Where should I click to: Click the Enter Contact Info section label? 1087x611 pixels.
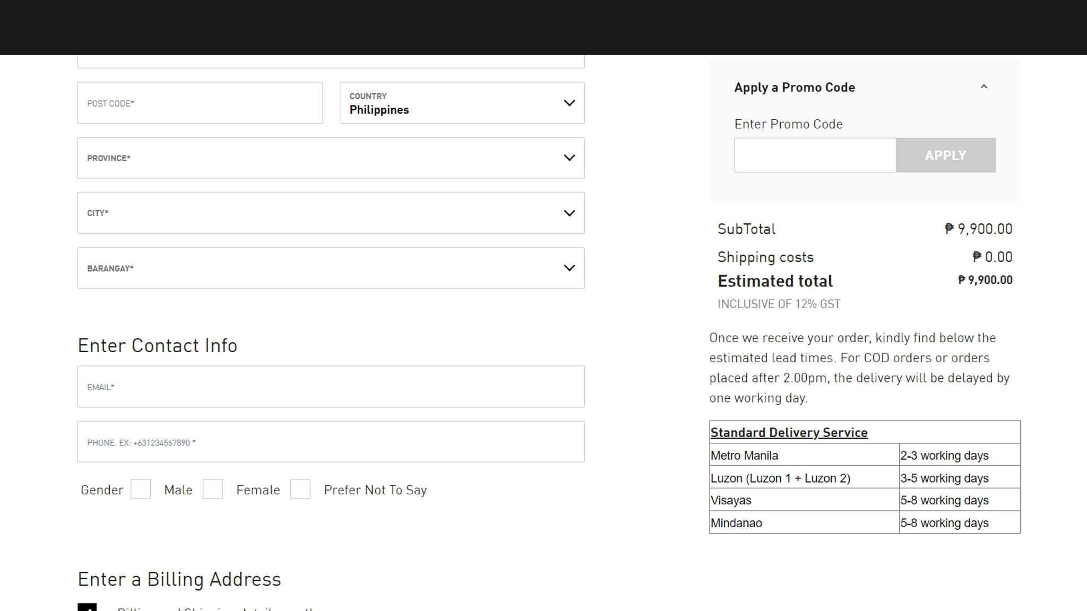click(x=158, y=345)
